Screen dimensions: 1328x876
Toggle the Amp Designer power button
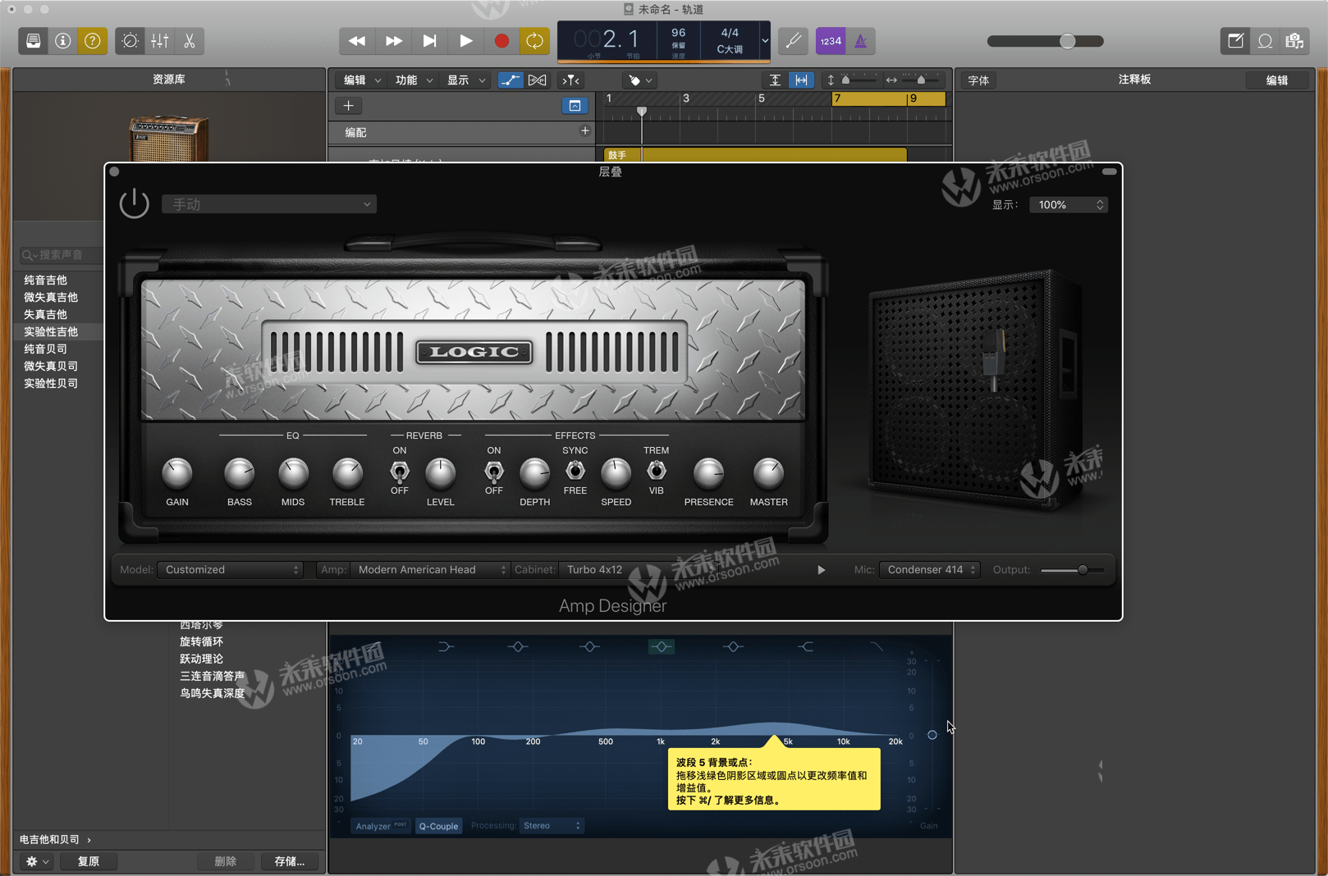point(135,204)
